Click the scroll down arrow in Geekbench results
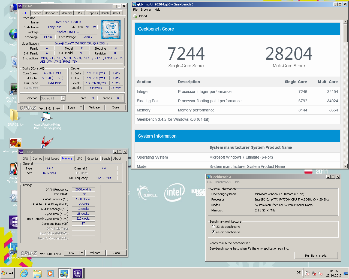 coord(345,166)
